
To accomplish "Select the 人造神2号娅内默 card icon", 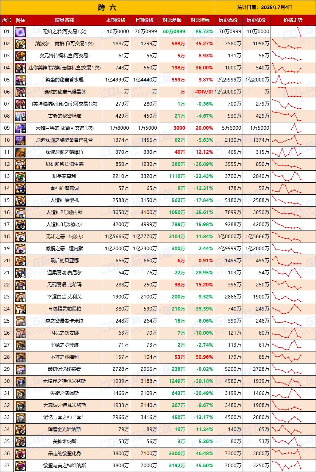I will [20, 213].
